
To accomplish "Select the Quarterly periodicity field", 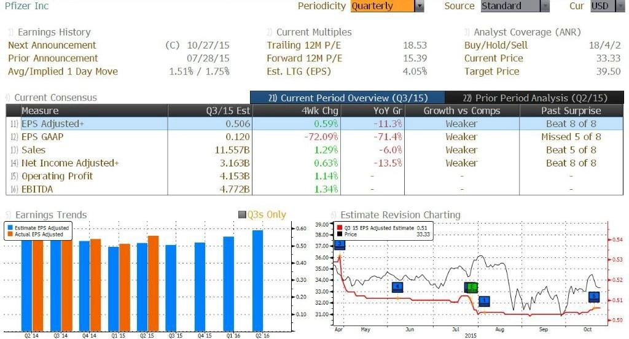I will coord(382,6).
